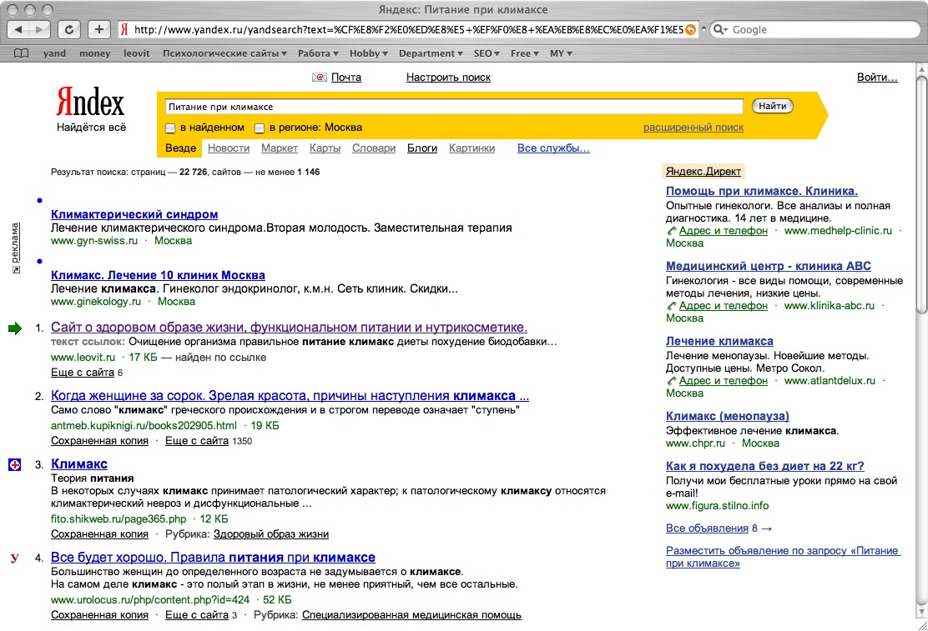Image resolution: width=928 pixels, height=631 pixels.
Task: Switch to the Новости search tab
Action: 229,148
